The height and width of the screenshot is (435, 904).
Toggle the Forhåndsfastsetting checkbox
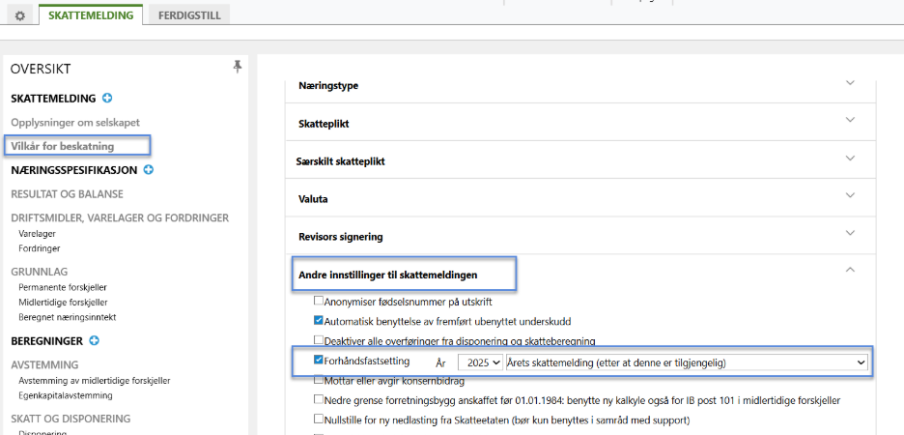tap(319, 361)
